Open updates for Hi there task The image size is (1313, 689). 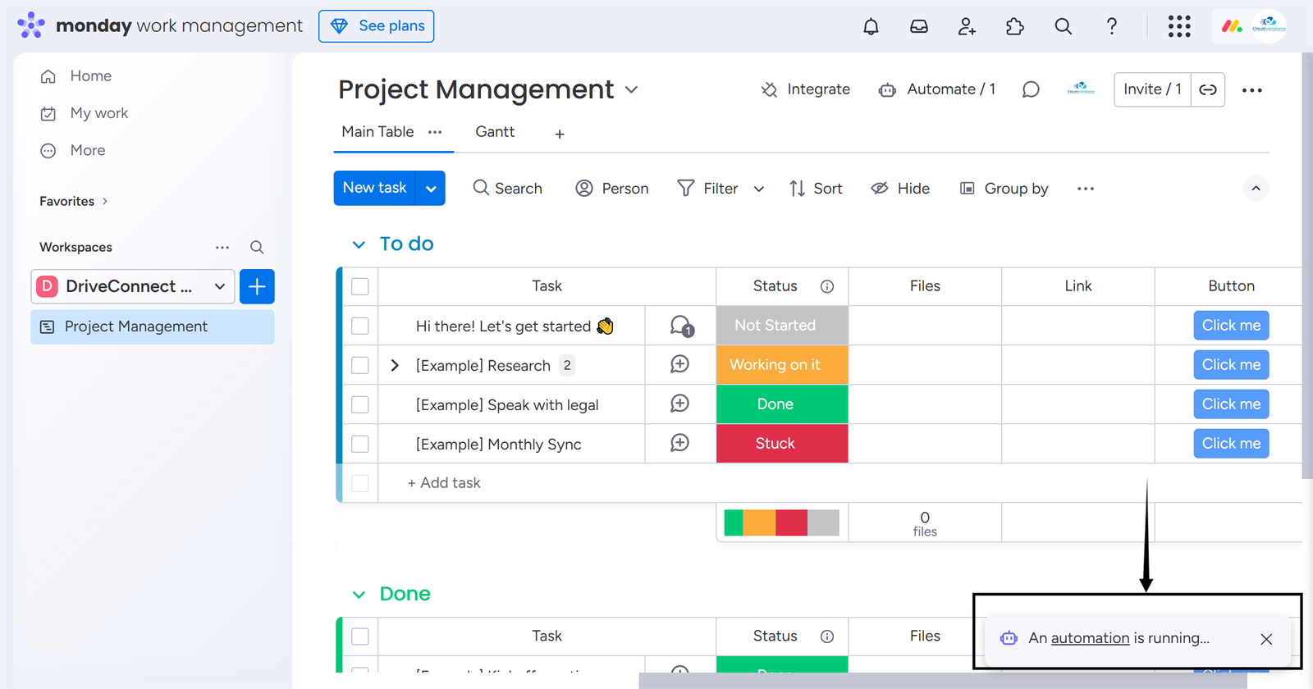[681, 326]
